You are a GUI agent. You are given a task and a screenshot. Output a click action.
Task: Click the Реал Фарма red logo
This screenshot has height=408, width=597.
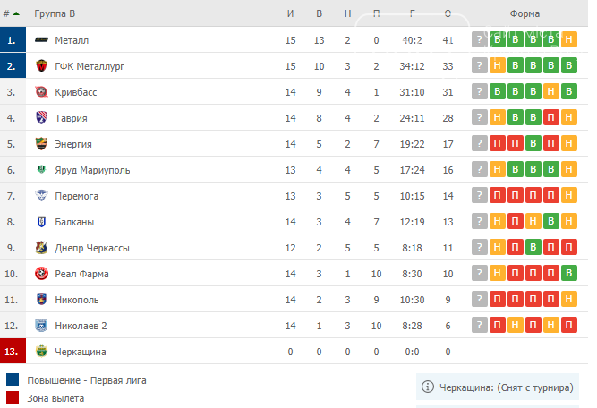click(x=41, y=273)
